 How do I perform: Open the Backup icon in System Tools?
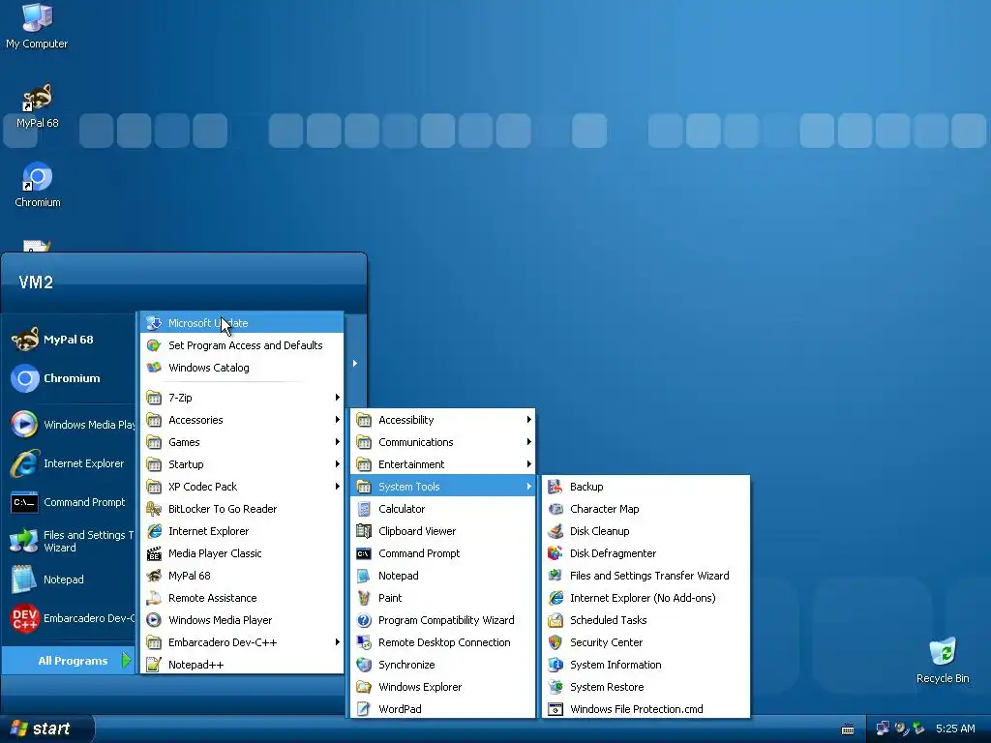click(555, 487)
